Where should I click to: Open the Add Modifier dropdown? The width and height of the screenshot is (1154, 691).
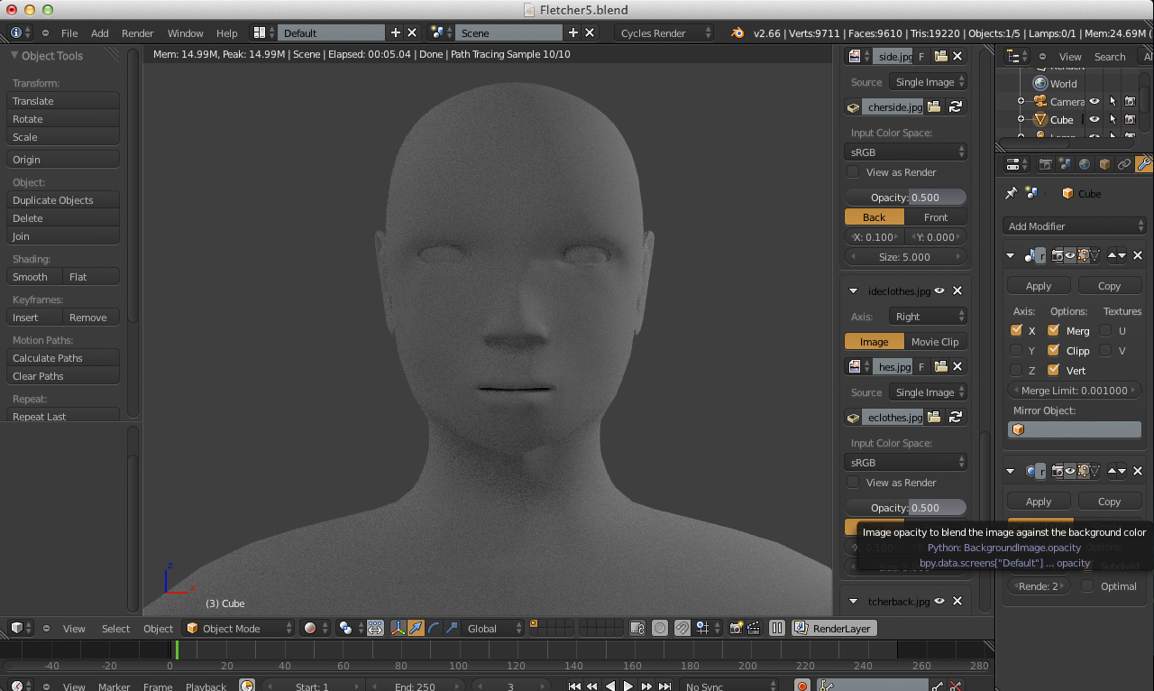pos(1075,226)
